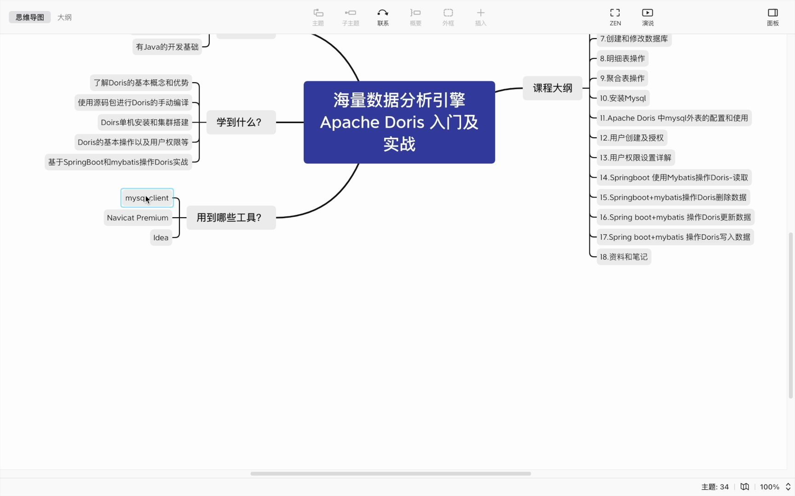Image resolution: width=795 pixels, height=496 pixels.
Task: Click the horizontal scrollbar thumb
Action: 391,473
